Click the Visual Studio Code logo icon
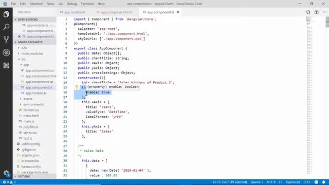Viewport: 329px width, 185px height. [x=5, y=4]
